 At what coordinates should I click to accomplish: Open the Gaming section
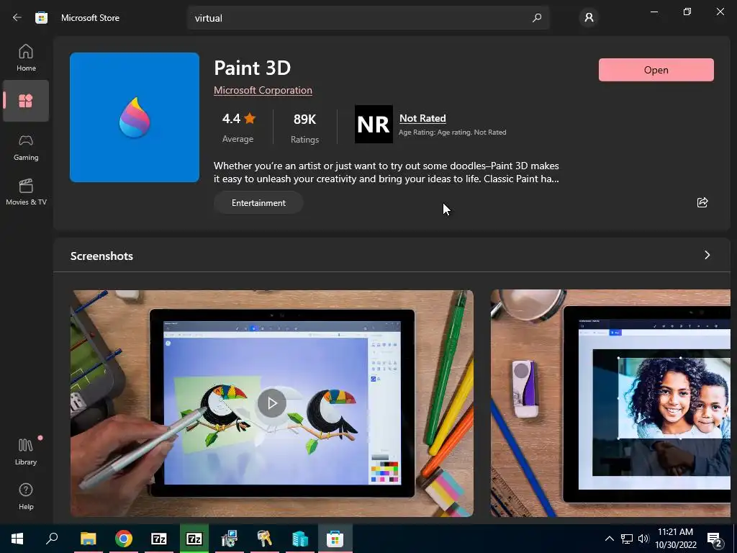click(x=26, y=148)
